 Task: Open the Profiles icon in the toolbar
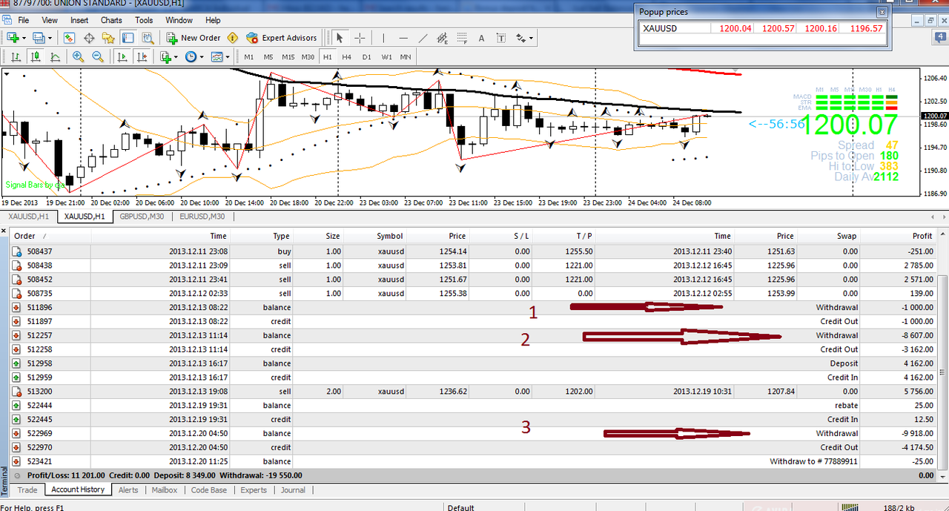pos(37,38)
